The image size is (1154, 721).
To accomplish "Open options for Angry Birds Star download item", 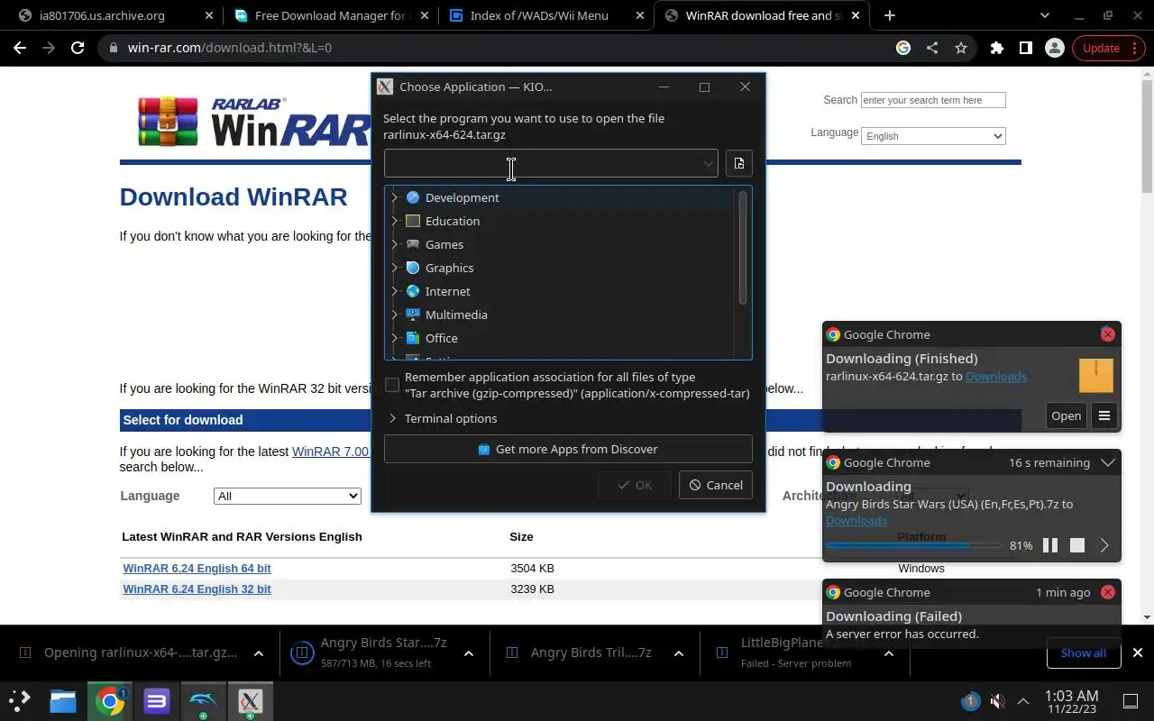I will 469,653.
